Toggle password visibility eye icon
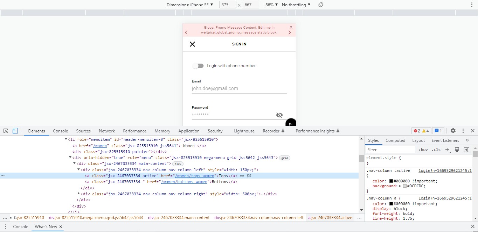The width and height of the screenshot is (478, 232). pos(279,115)
